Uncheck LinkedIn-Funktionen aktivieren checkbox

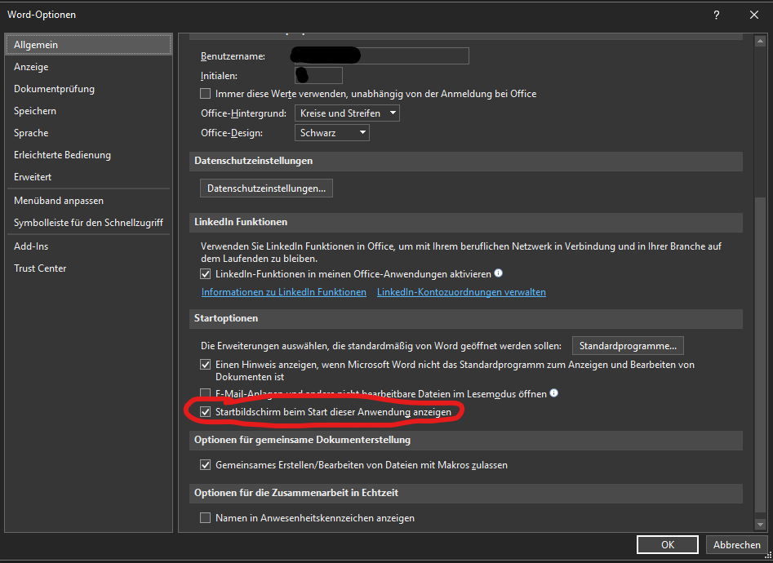point(205,274)
